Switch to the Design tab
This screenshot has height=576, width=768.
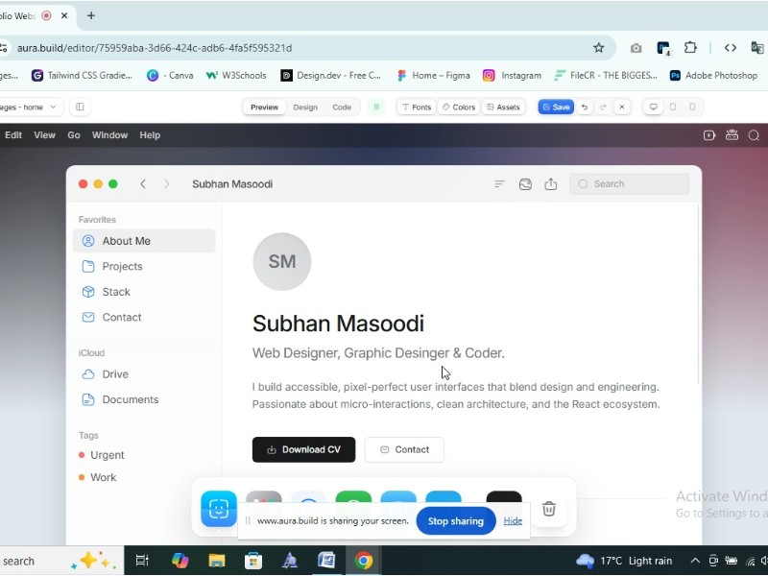pyautogui.click(x=305, y=107)
